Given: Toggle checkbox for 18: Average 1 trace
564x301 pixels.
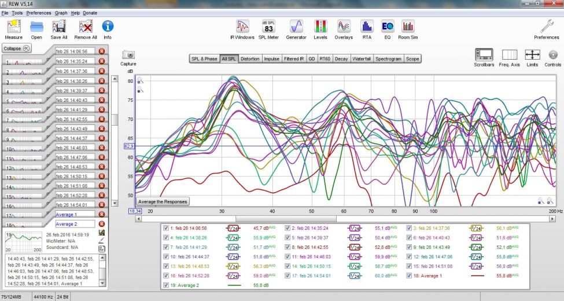Looking at the screenshot, I should [410, 276].
